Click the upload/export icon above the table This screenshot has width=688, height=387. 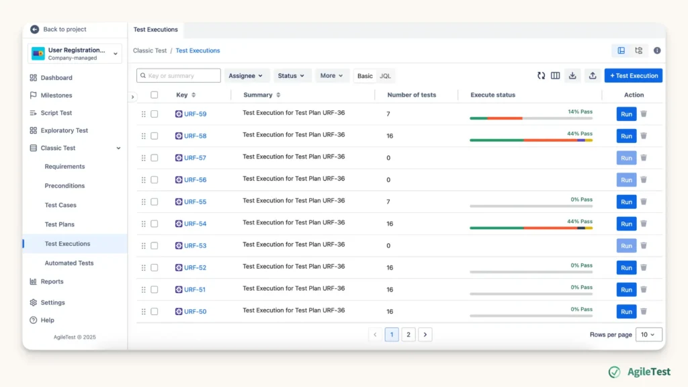coord(592,76)
